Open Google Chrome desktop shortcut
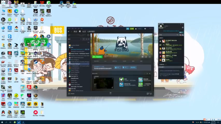221x124 pixels. [x=36, y=37]
